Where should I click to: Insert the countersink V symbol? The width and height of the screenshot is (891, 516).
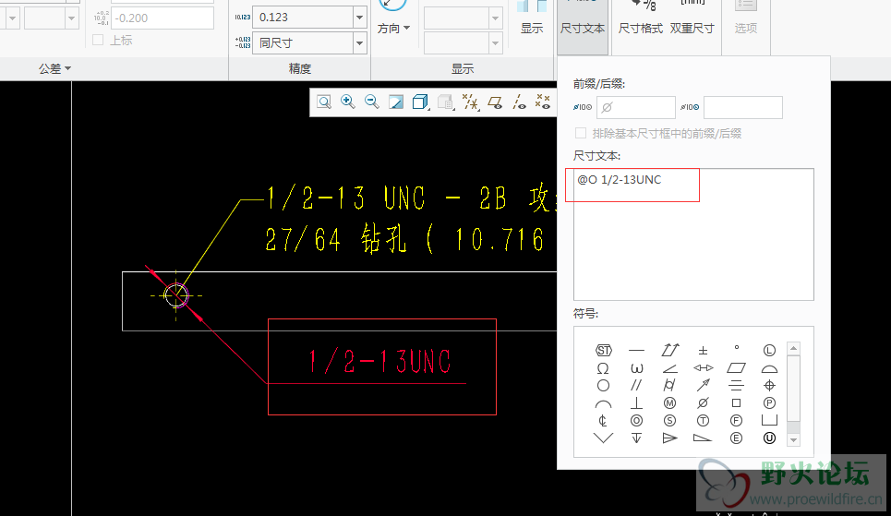click(604, 438)
